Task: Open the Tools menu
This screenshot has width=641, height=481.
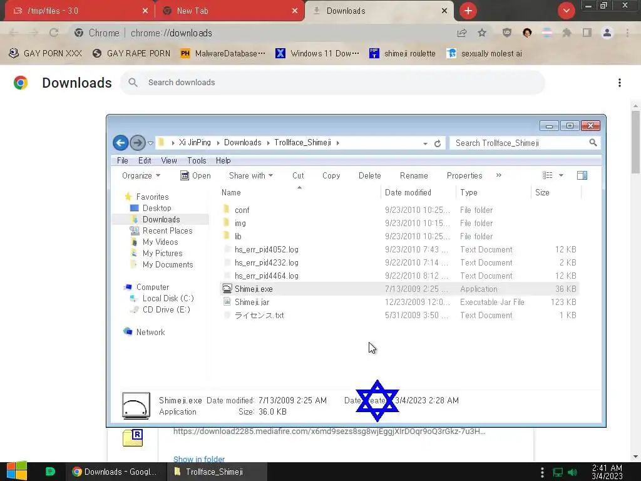Action: coord(197,160)
